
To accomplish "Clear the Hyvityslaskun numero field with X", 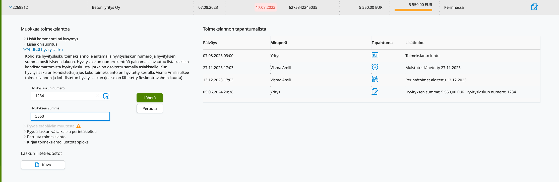I will [97, 96].
